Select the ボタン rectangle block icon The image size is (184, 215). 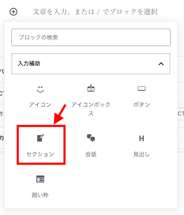pos(142,89)
